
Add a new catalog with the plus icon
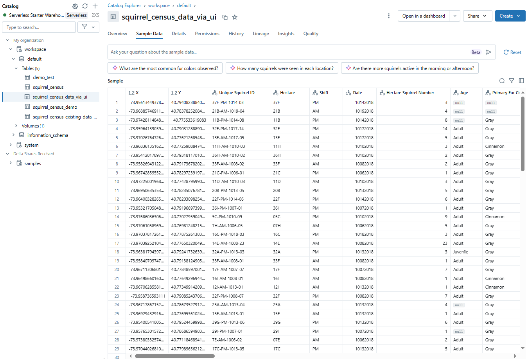point(95,6)
